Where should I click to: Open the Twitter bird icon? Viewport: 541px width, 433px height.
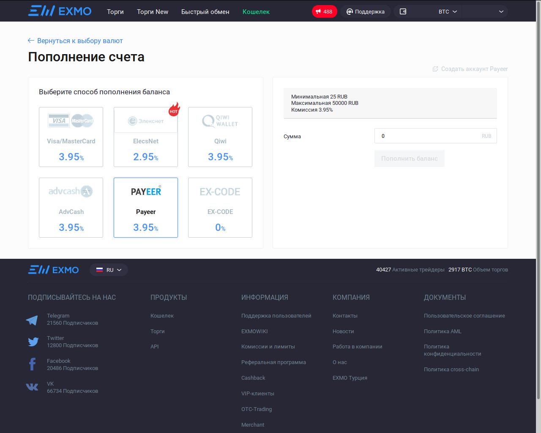click(x=33, y=342)
